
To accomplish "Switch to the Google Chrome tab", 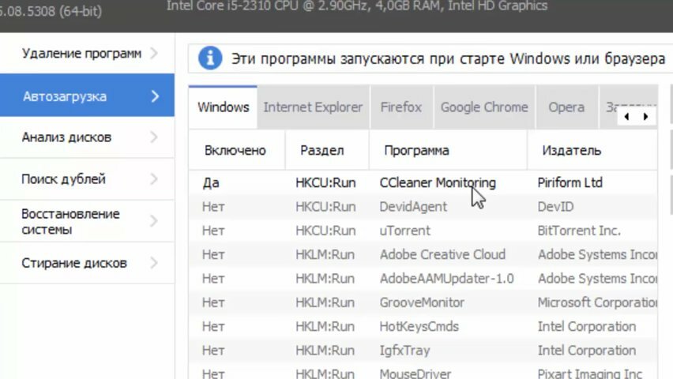I will [x=484, y=107].
